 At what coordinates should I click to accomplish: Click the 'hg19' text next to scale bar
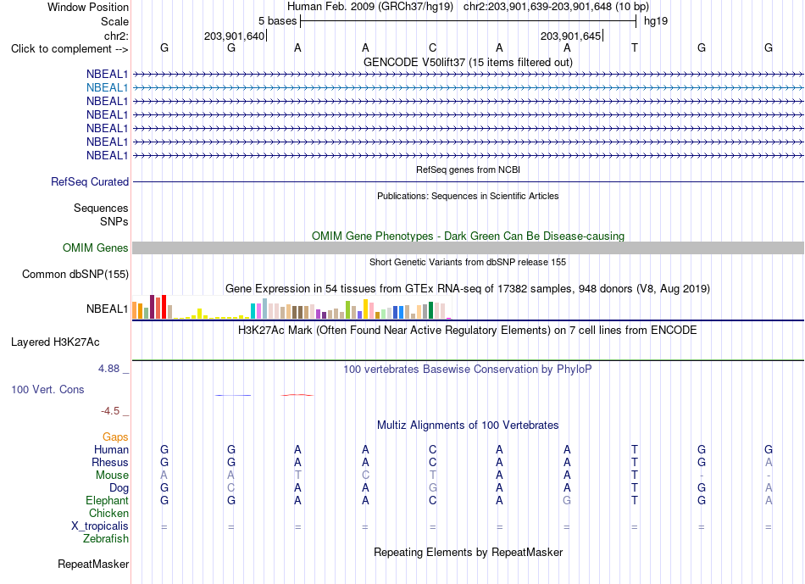point(656,21)
